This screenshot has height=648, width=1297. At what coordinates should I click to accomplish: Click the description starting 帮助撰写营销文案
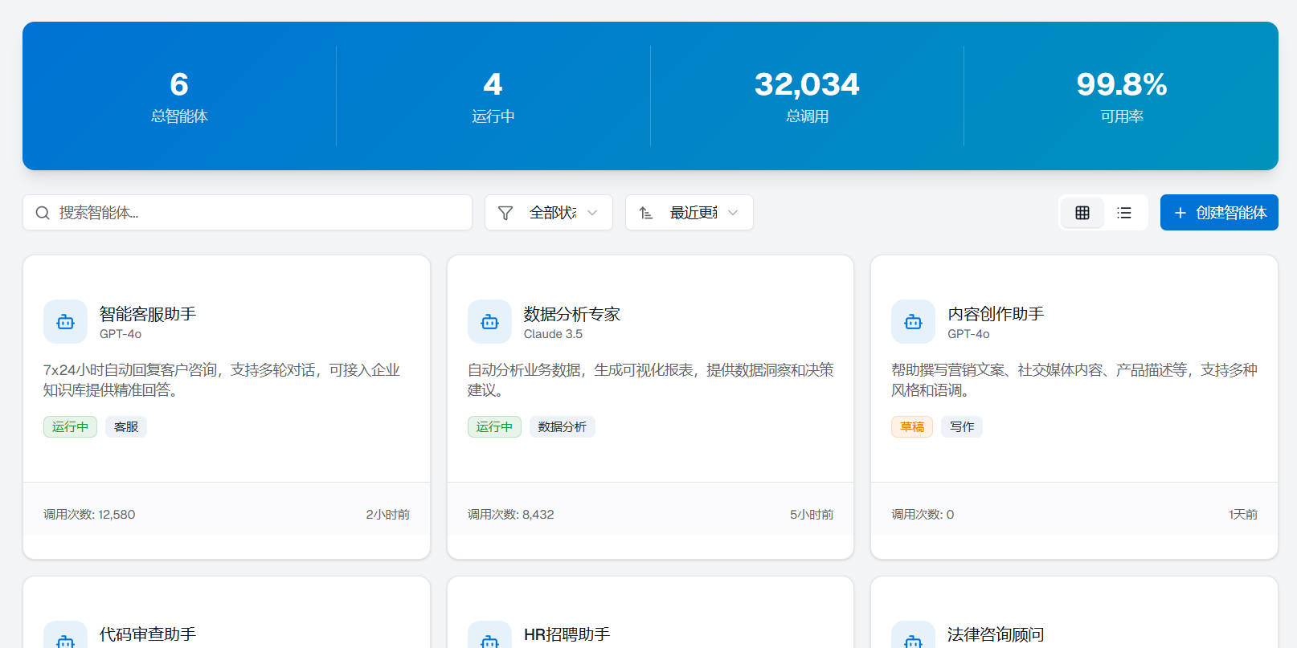tap(1074, 380)
